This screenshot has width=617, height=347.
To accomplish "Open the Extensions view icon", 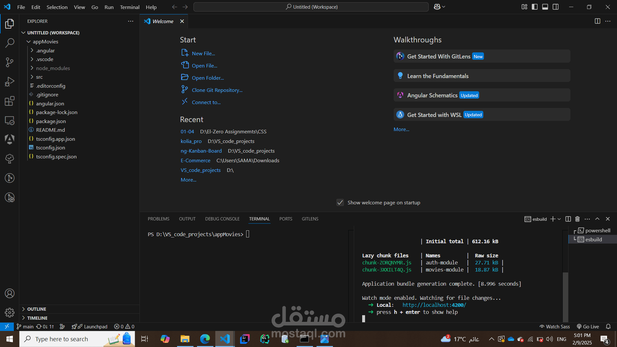I will [x=10, y=101].
